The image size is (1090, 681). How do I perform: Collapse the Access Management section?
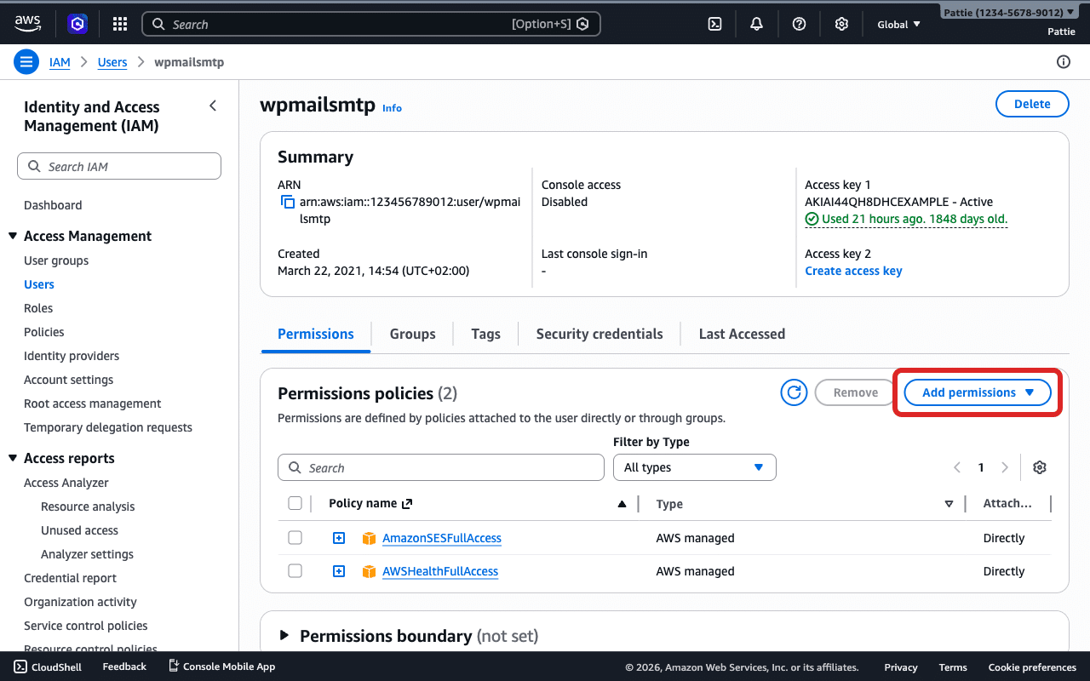point(13,236)
